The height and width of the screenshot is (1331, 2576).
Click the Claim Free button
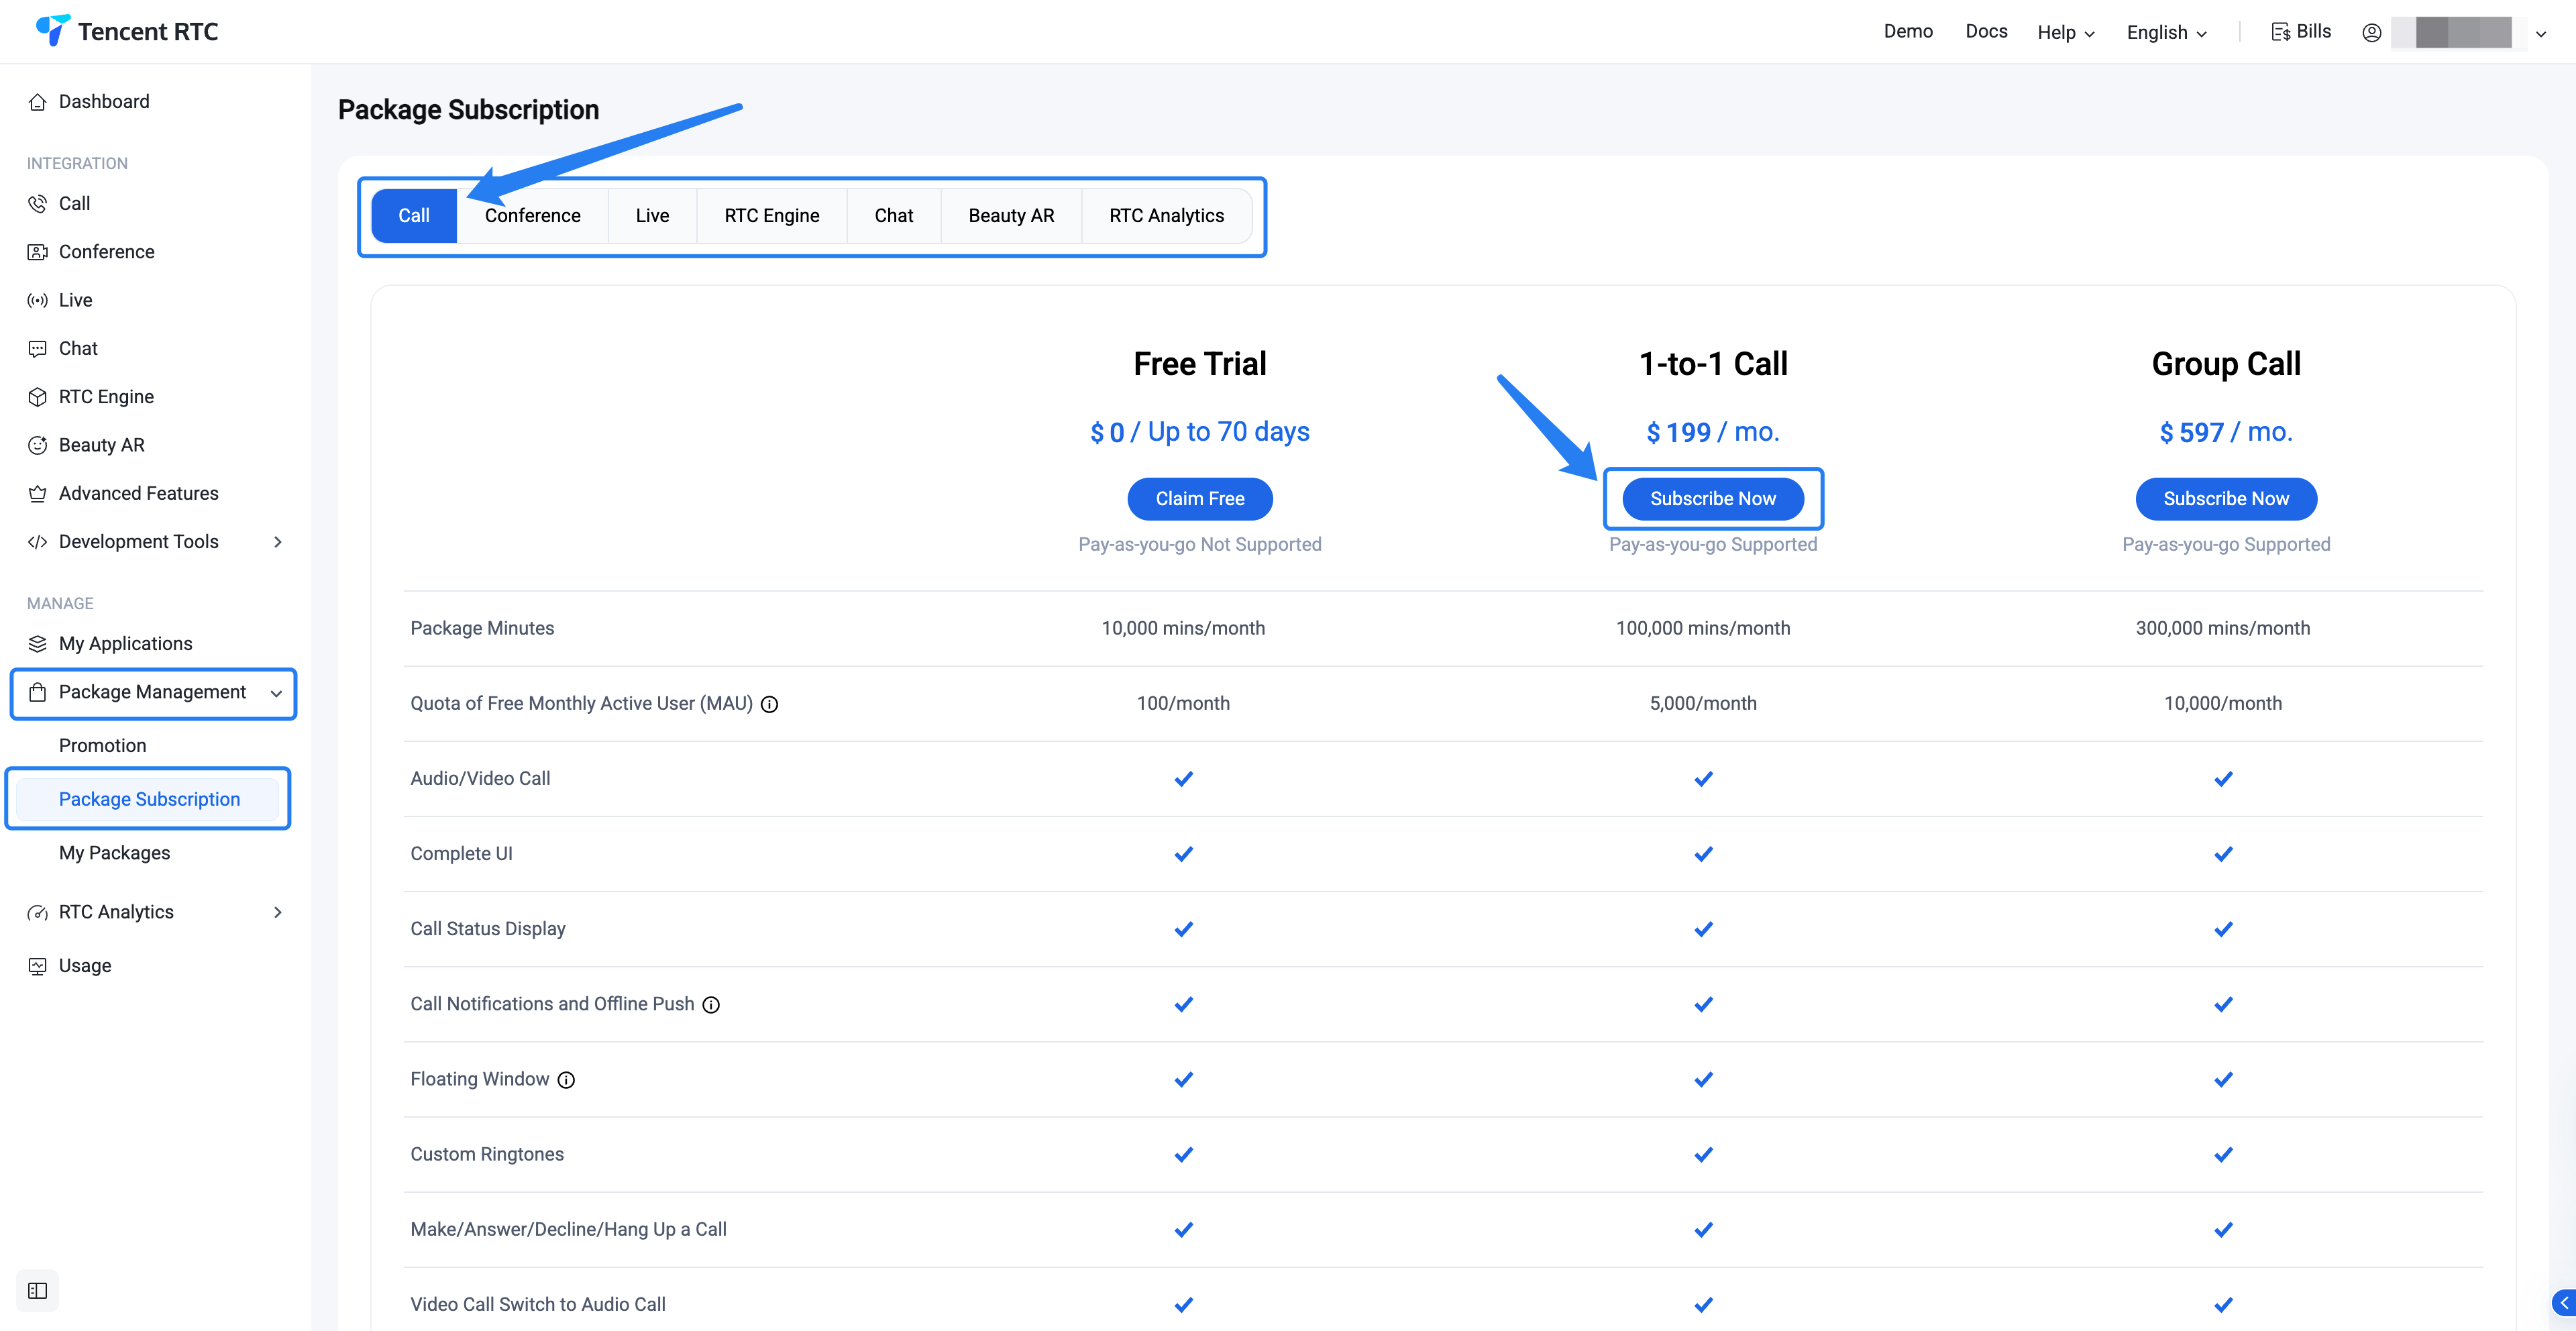(x=1199, y=499)
